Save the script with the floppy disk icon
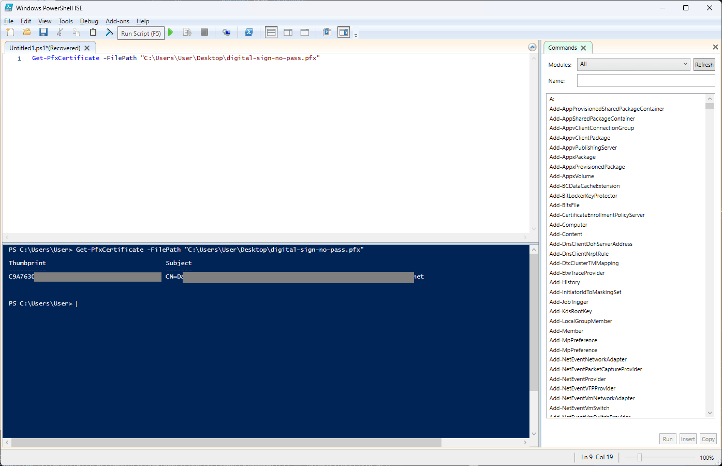The height and width of the screenshot is (466, 722). tap(43, 32)
